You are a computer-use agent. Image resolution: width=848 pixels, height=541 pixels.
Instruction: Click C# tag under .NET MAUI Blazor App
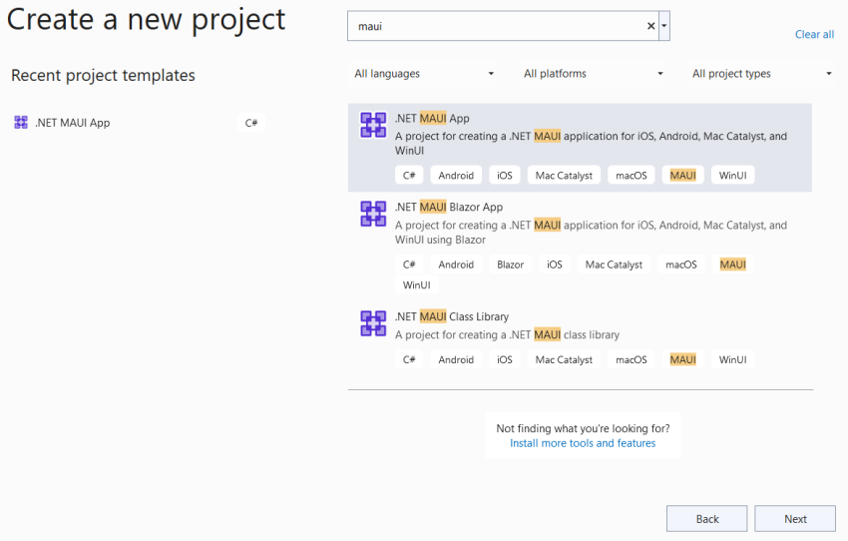(x=409, y=265)
